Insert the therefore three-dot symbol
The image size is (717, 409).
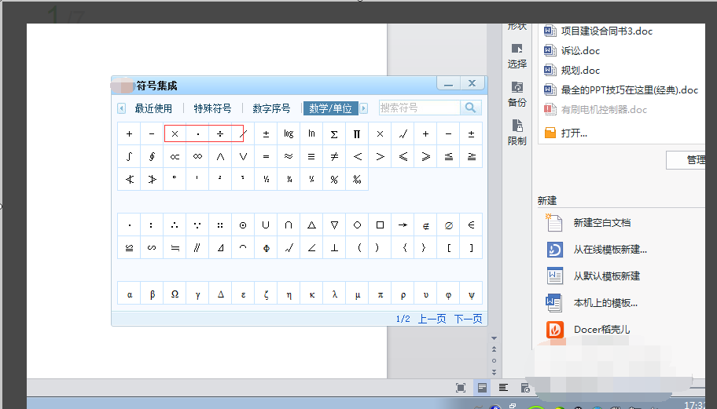tap(175, 225)
